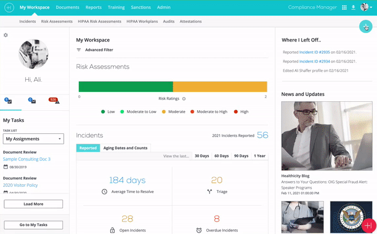The height and width of the screenshot is (234, 377).
Task: Click the circular plus logo in the header
Action: [x=8, y=7]
